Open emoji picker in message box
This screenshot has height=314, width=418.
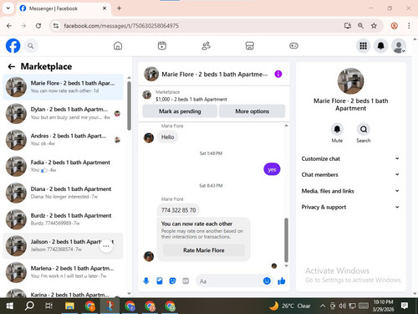point(267,281)
